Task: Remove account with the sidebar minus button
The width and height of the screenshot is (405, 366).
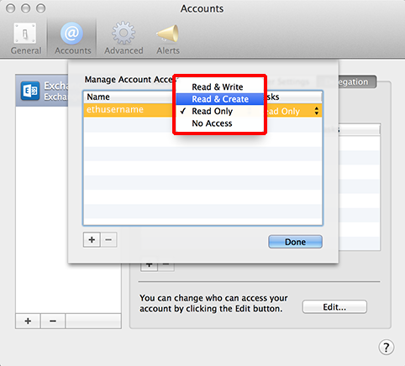Action: coord(53,321)
